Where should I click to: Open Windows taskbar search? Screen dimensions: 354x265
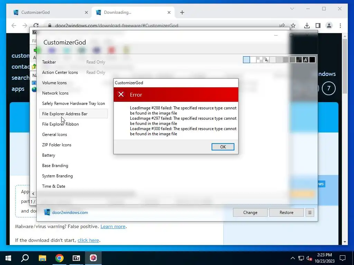[x=25, y=258]
